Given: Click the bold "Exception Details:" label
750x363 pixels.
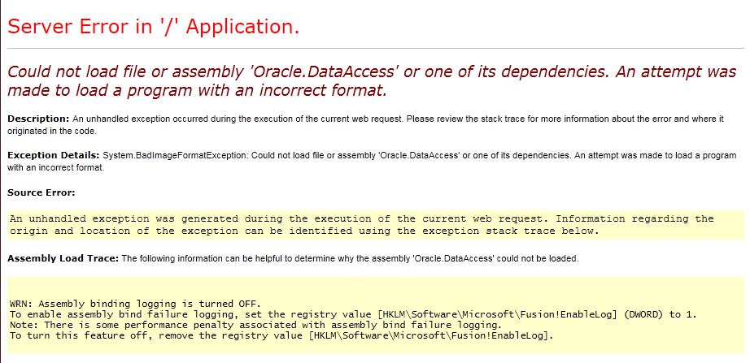Looking at the screenshot, I should [54, 156].
